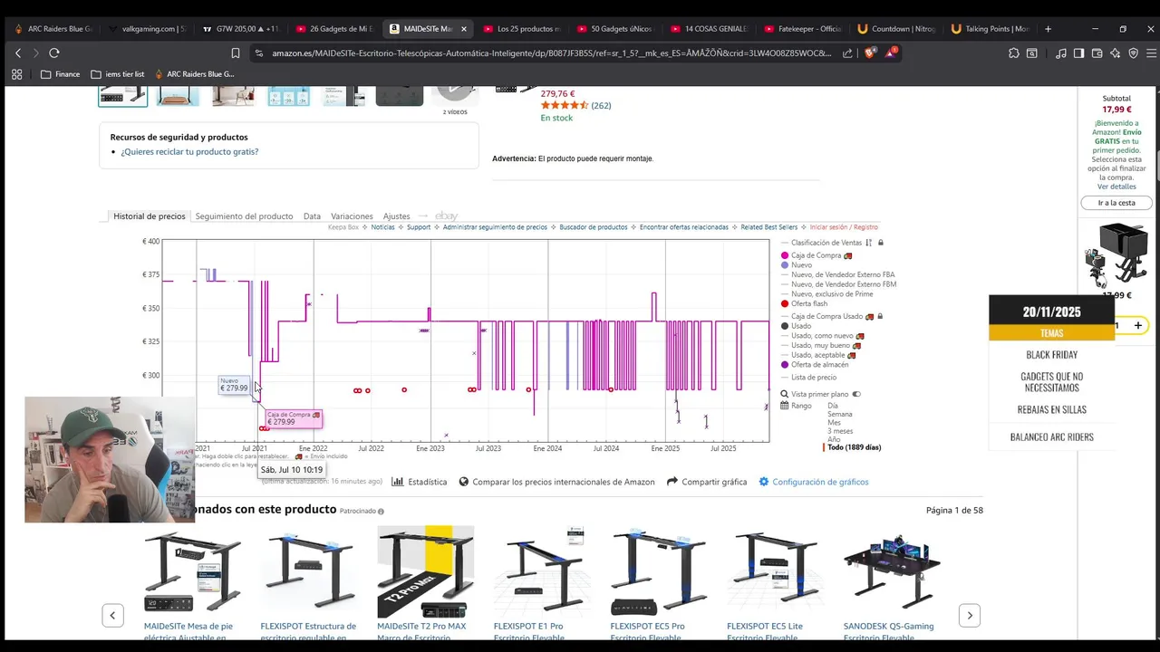Show the browser sidebar panel

pyautogui.click(x=1078, y=53)
